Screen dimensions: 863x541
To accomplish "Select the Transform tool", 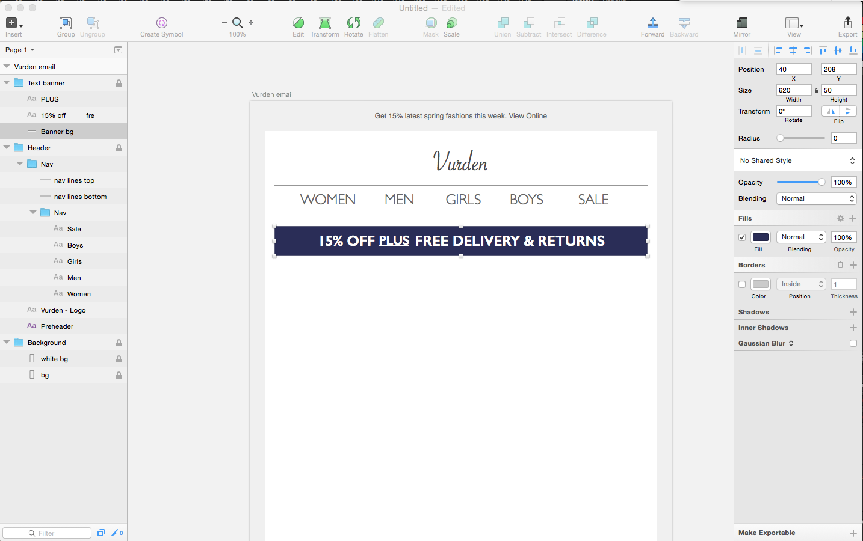I will point(324,23).
